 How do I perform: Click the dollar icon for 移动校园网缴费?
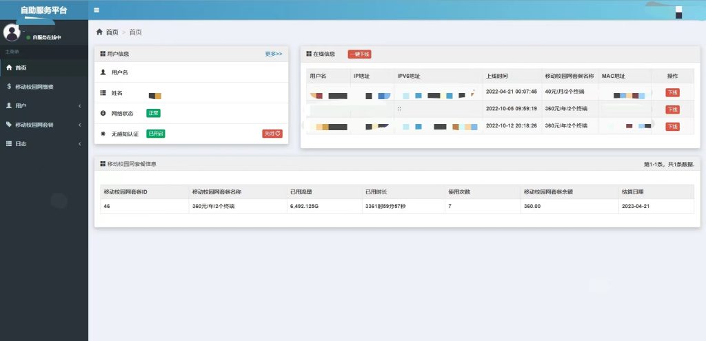[x=8, y=87]
